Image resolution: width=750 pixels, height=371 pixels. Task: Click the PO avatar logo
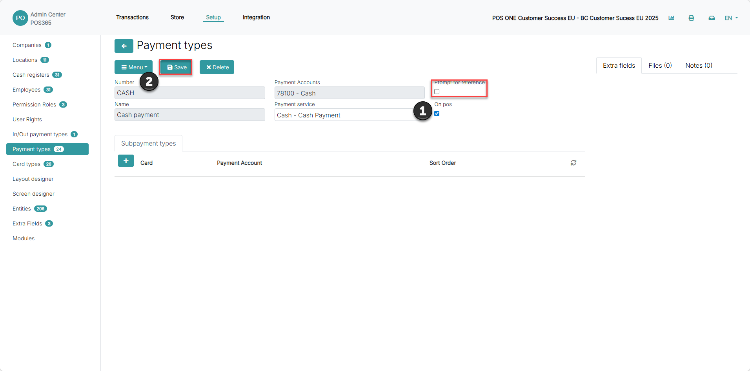(x=20, y=18)
